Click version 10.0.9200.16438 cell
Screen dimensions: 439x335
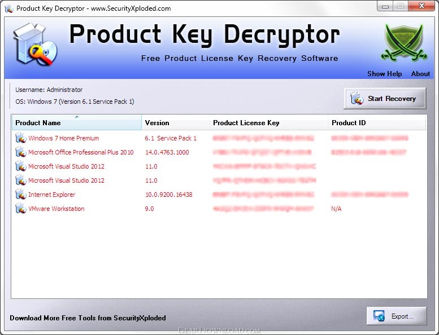pos(169,195)
